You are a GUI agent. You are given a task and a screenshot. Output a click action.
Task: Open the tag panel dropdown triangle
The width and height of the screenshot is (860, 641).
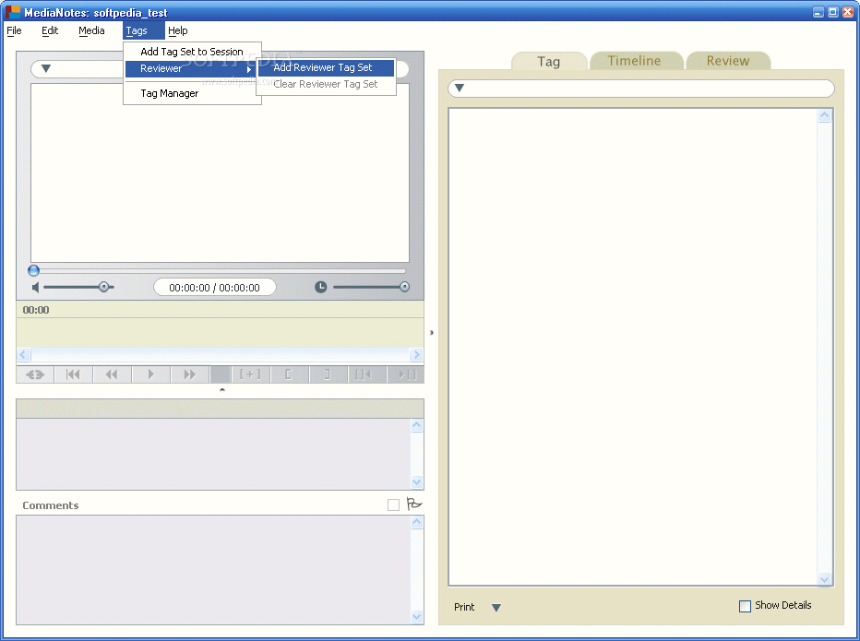(x=460, y=88)
